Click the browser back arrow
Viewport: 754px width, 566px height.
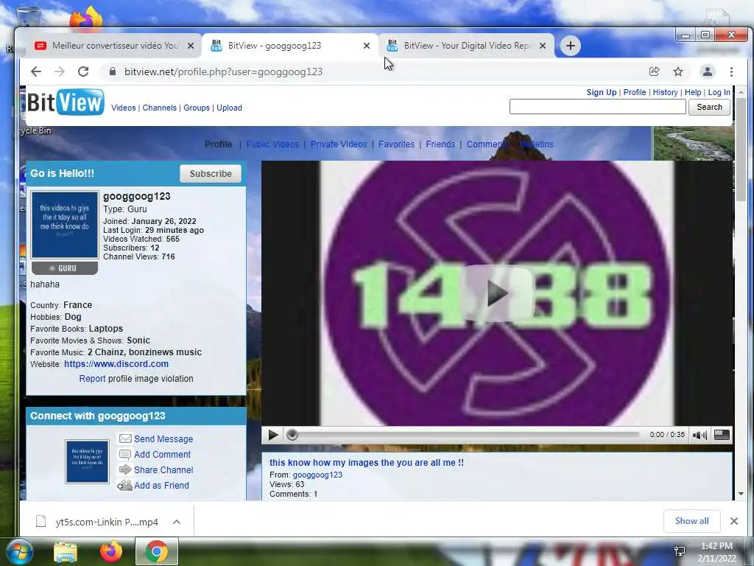tap(36, 71)
